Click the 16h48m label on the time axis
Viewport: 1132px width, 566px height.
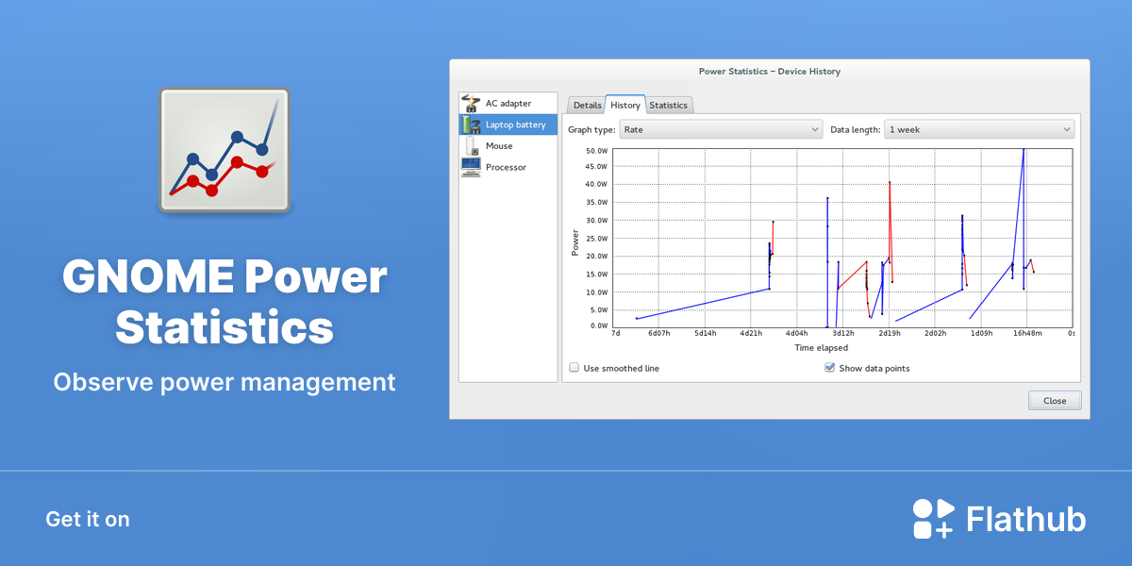[1027, 333]
